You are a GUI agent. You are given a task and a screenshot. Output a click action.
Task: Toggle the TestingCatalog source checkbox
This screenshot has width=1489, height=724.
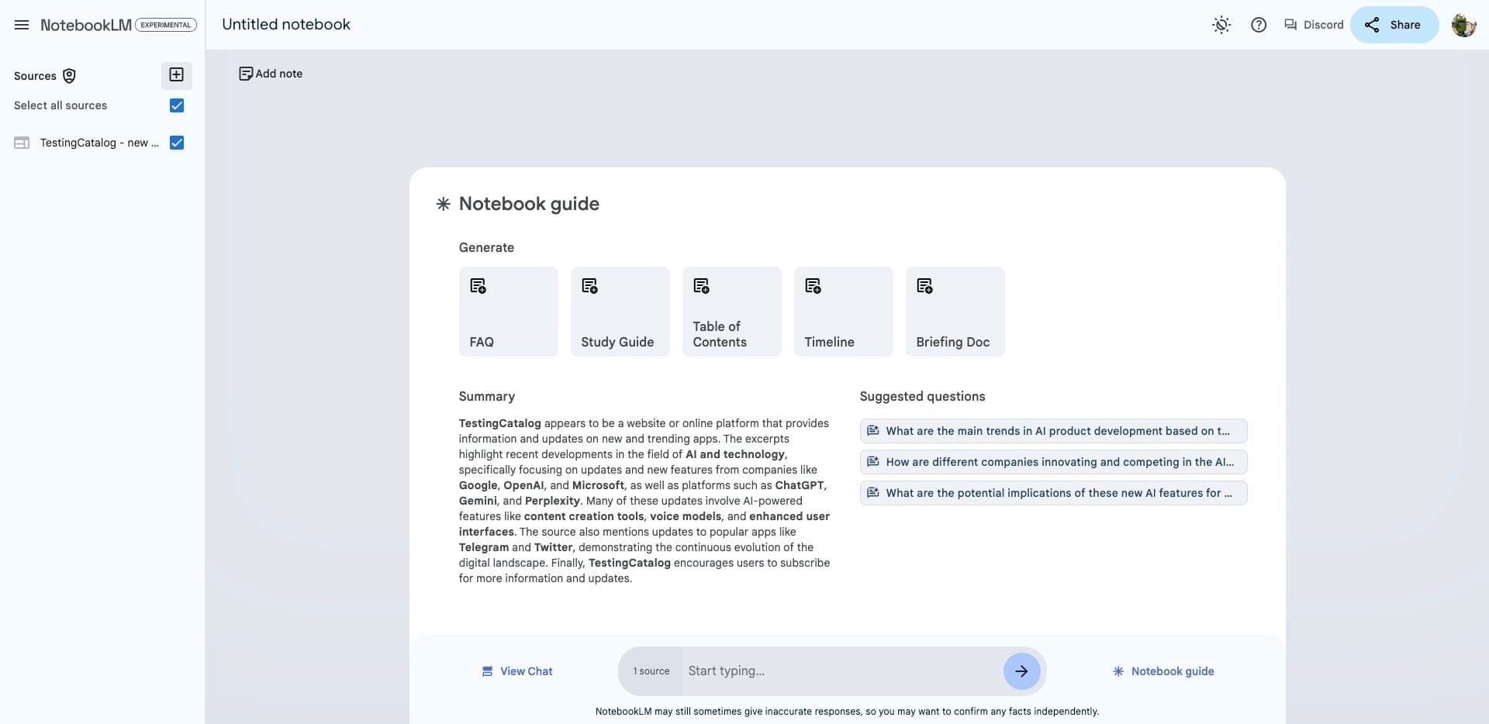(177, 143)
